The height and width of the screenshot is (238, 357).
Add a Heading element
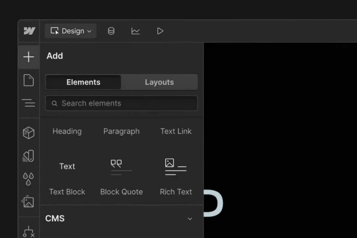pos(67,132)
